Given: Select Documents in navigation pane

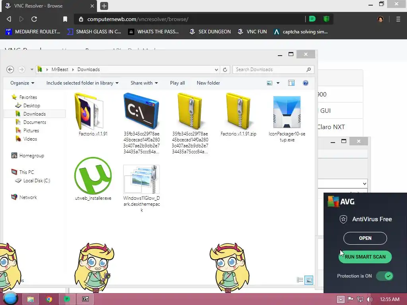Looking at the screenshot, I should point(35,122).
